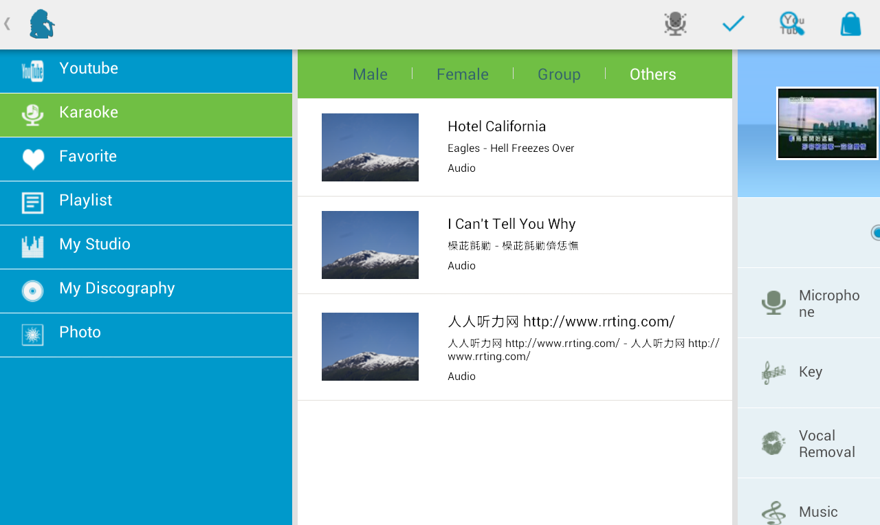The width and height of the screenshot is (880, 525).
Task: Click the My Studio equalizer icon
Action: (32, 247)
